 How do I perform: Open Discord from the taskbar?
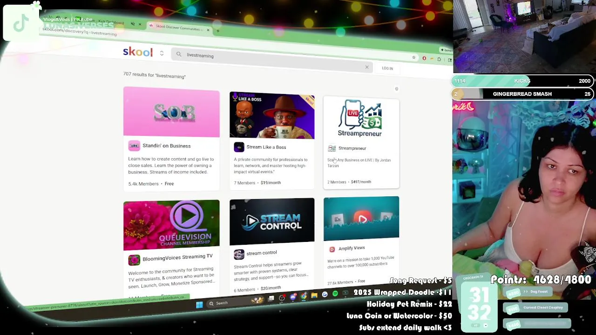click(293, 297)
